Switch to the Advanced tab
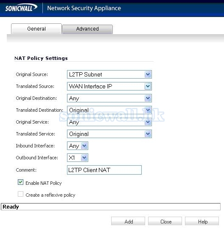224x229 pixels. click(87, 29)
